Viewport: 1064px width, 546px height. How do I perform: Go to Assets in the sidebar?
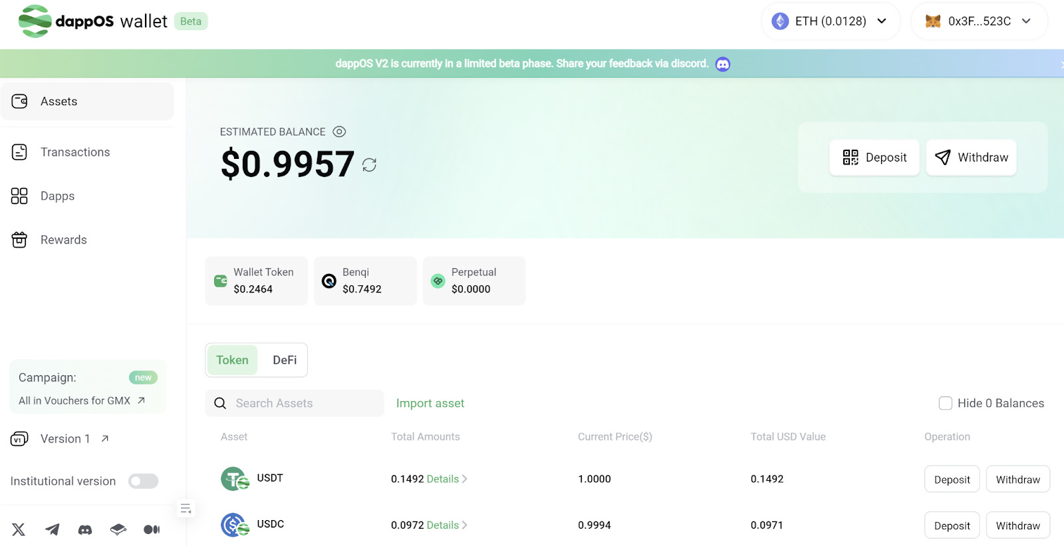(87, 101)
